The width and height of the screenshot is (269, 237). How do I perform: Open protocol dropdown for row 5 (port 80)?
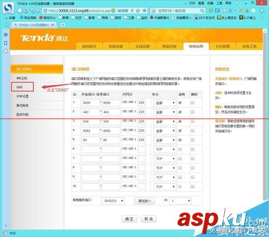165,140
